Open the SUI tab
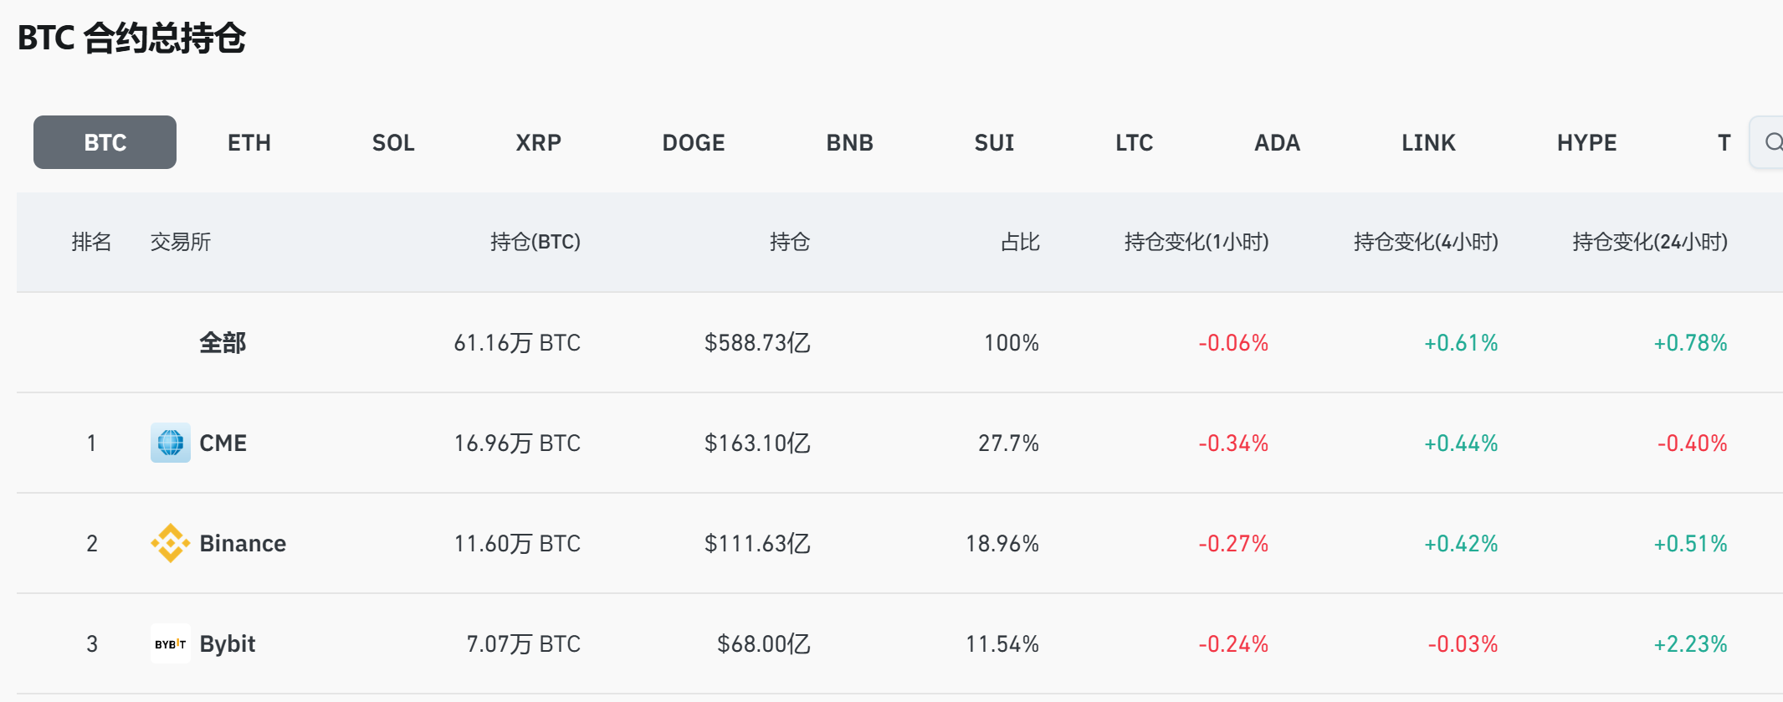1783x702 pixels. (x=994, y=142)
